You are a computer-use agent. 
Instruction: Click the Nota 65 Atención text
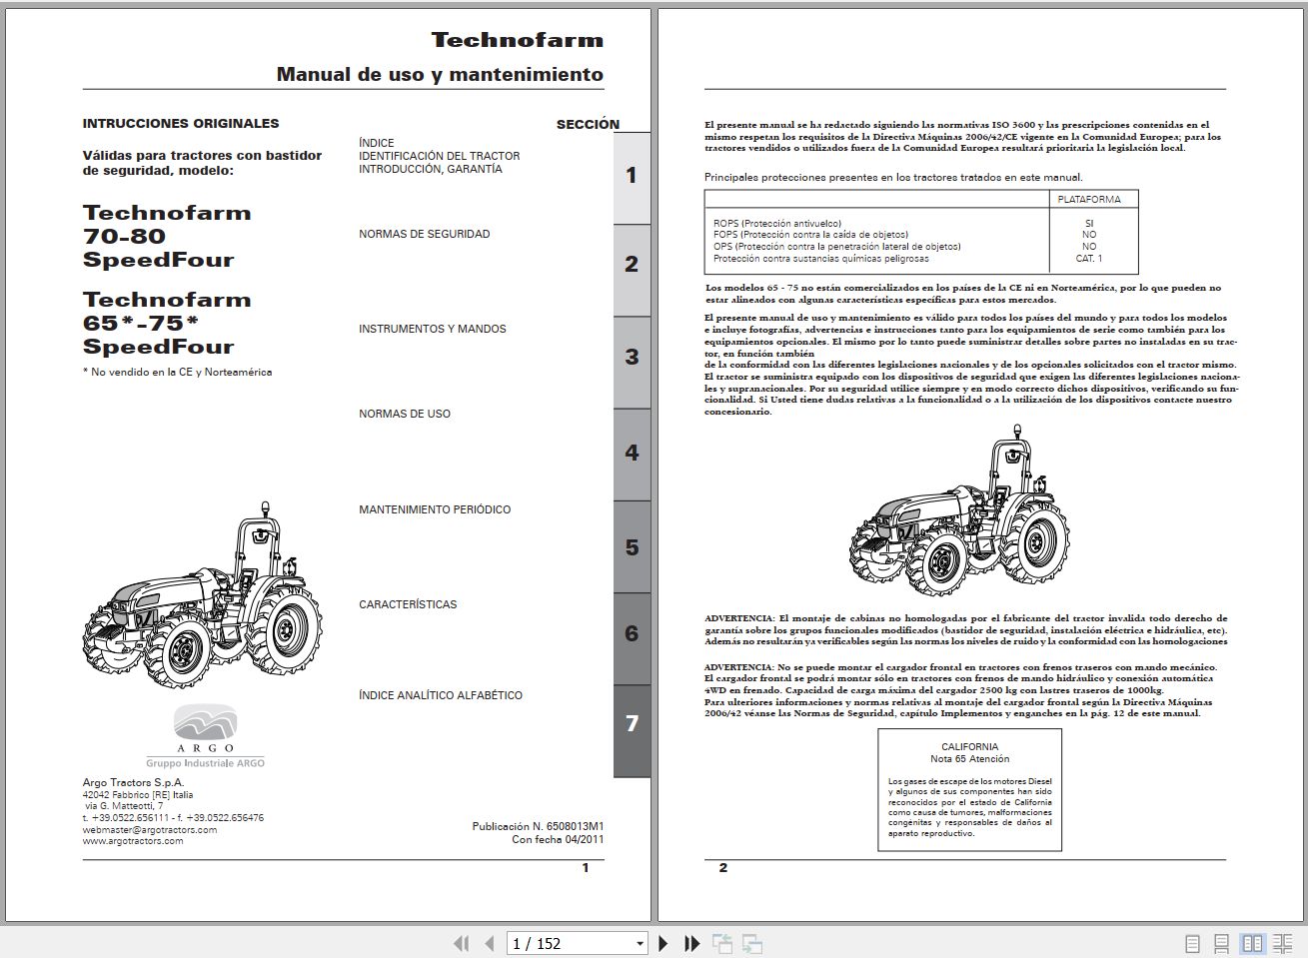[x=969, y=758]
